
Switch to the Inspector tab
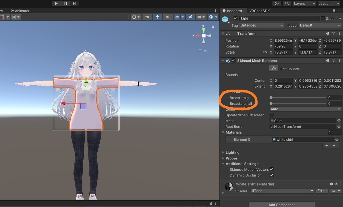coord(232,11)
